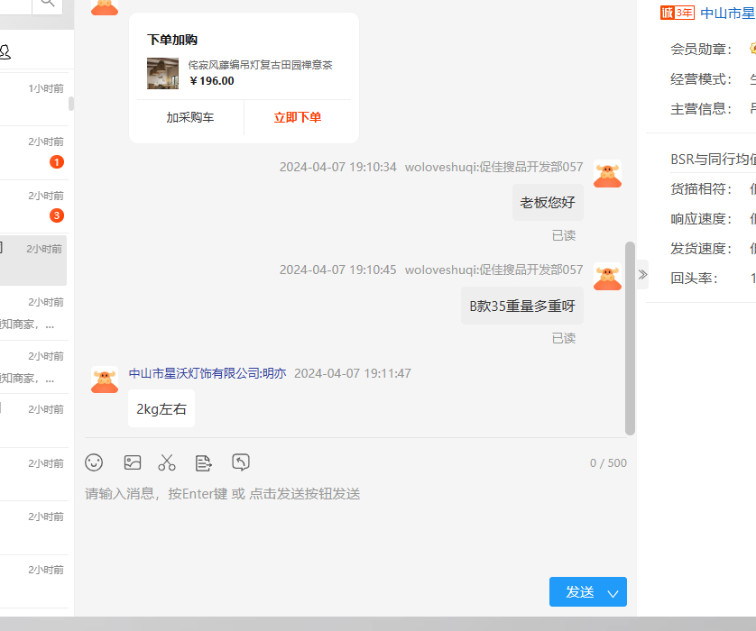756x631 pixels.
Task: Open the 中山市星沃灯饰有限公司:明亦 sender link
Action: click(x=207, y=373)
